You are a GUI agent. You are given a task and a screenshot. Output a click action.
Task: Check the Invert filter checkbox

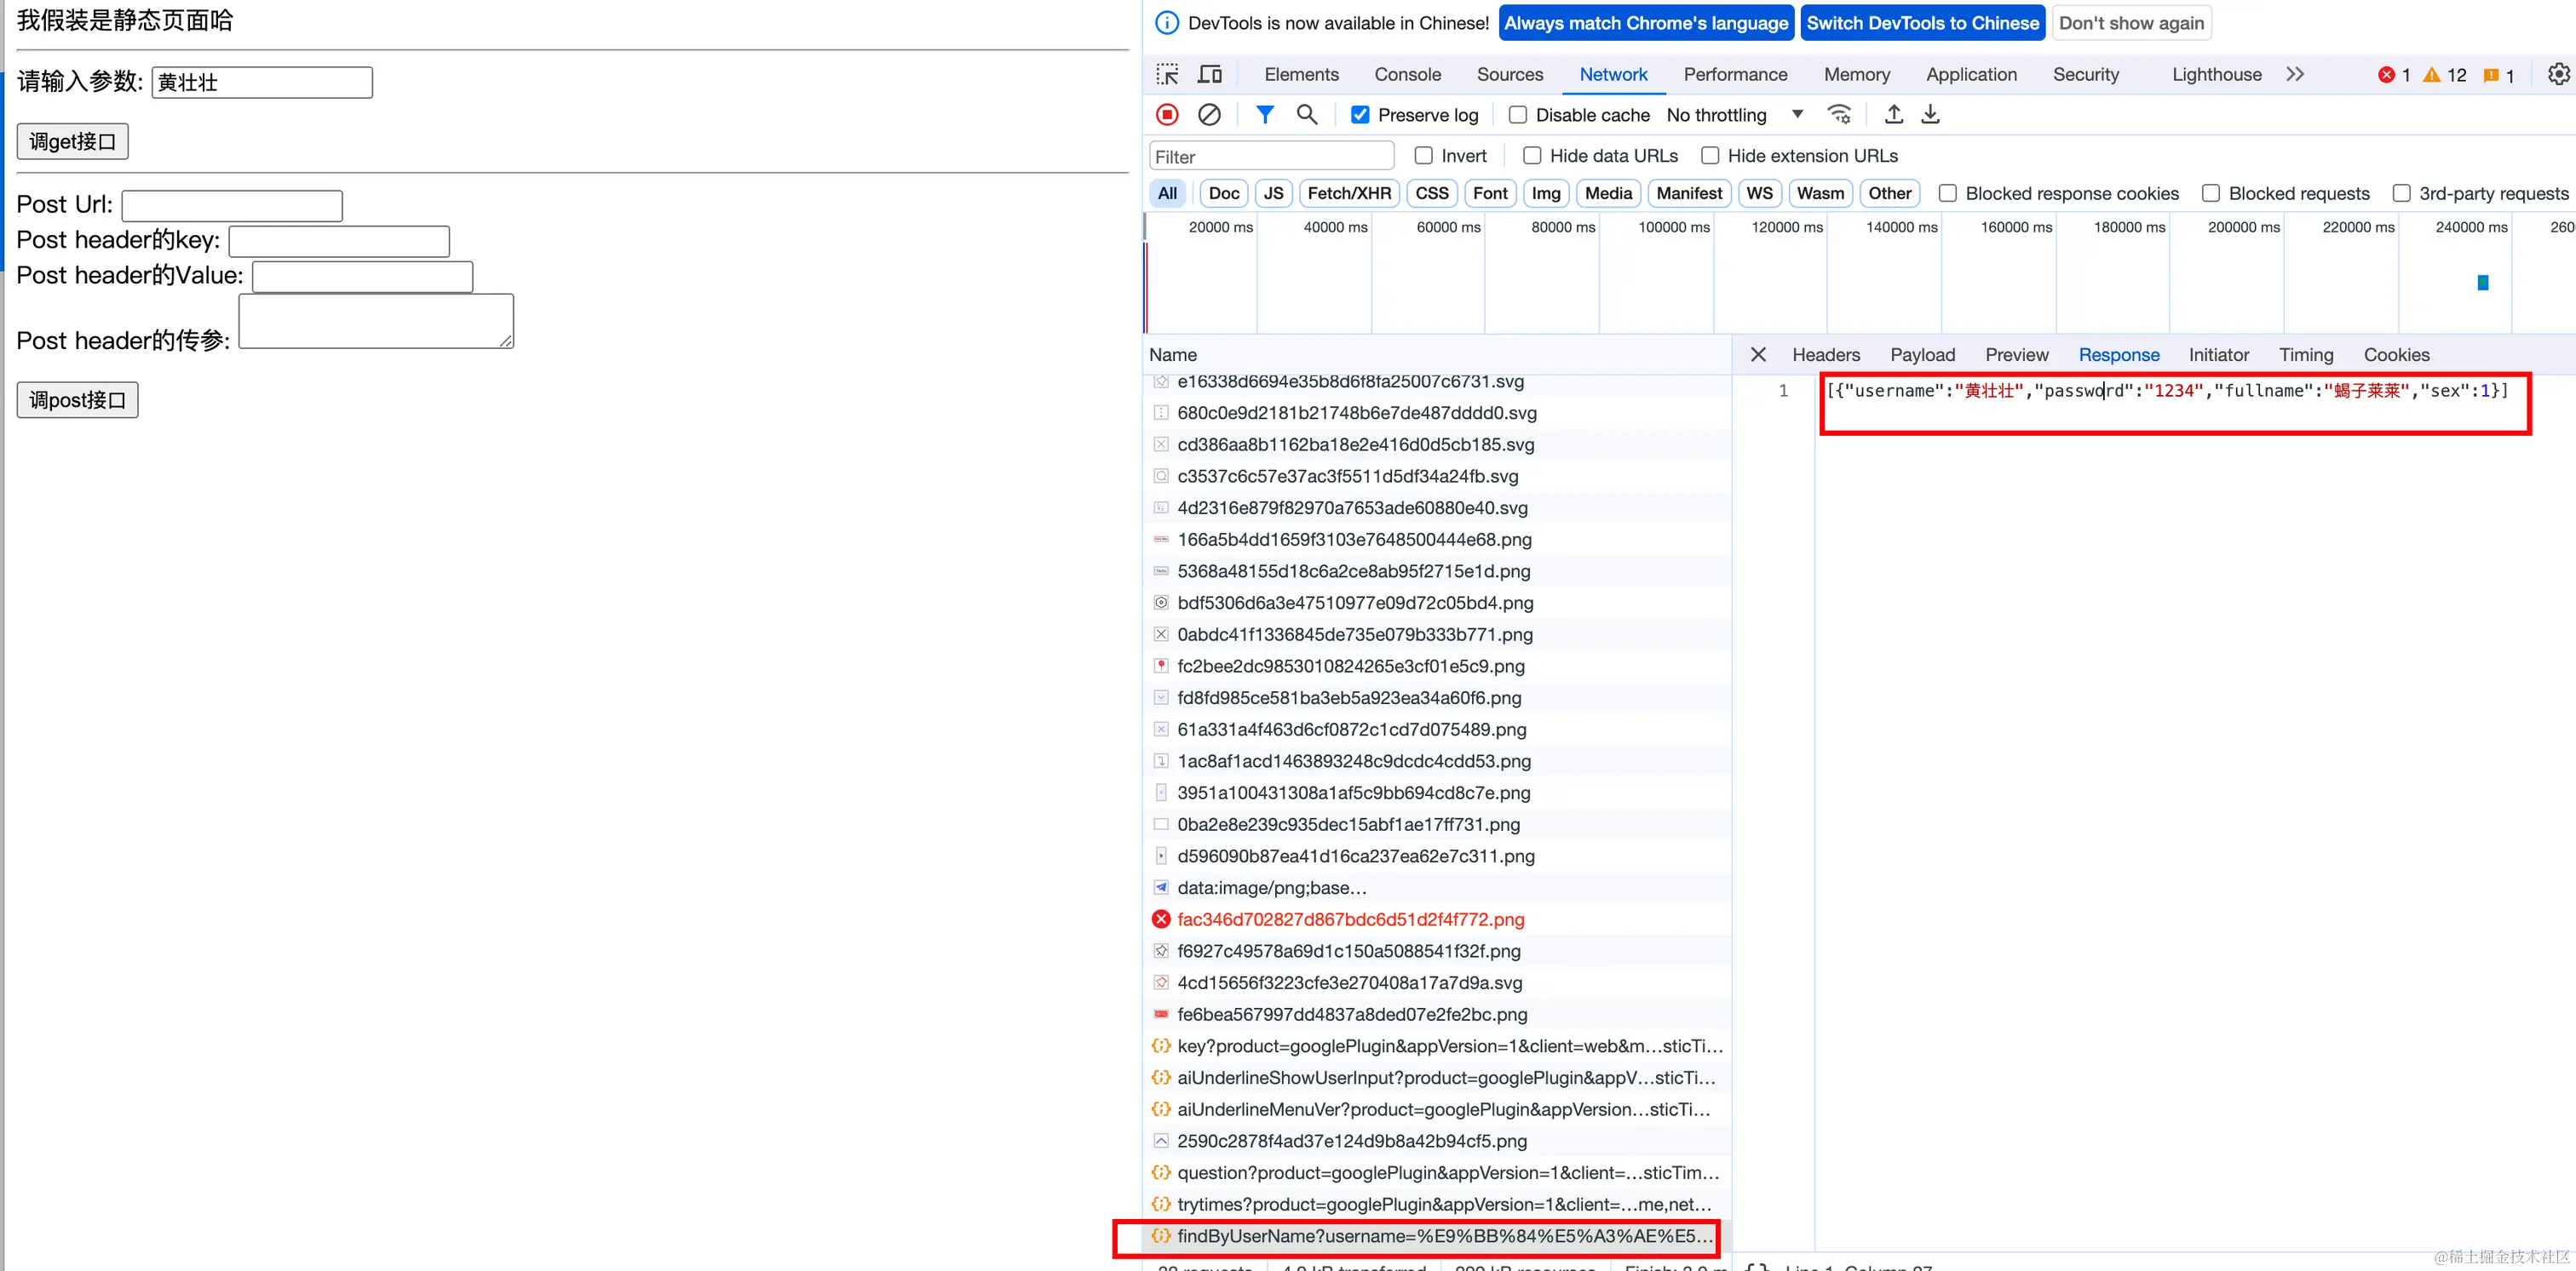click(x=1424, y=156)
